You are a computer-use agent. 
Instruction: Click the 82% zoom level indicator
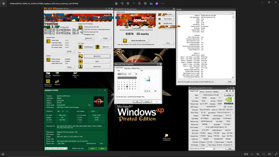click(x=246, y=154)
